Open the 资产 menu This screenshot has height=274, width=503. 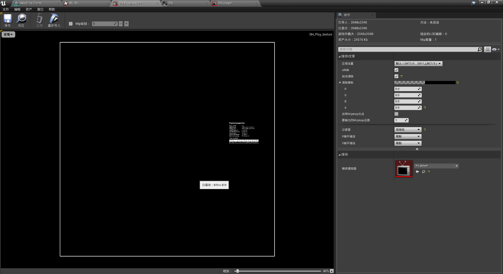(x=29, y=9)
